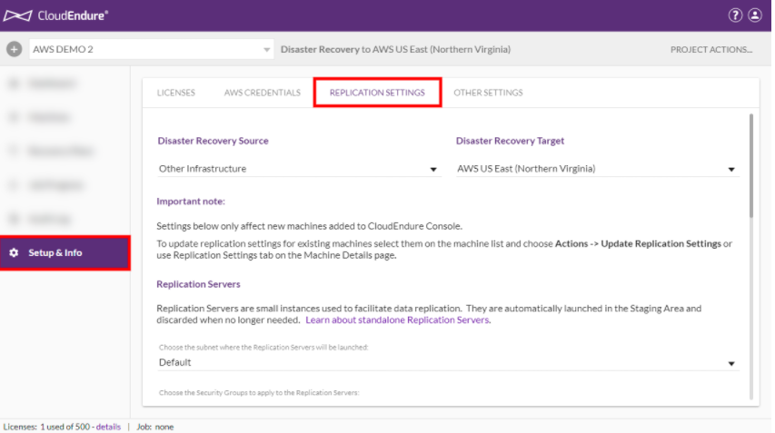Open the Other Settings tab
The image size is (775, 433).
488,93
